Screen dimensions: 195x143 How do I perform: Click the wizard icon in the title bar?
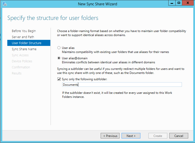click(5, 4)
